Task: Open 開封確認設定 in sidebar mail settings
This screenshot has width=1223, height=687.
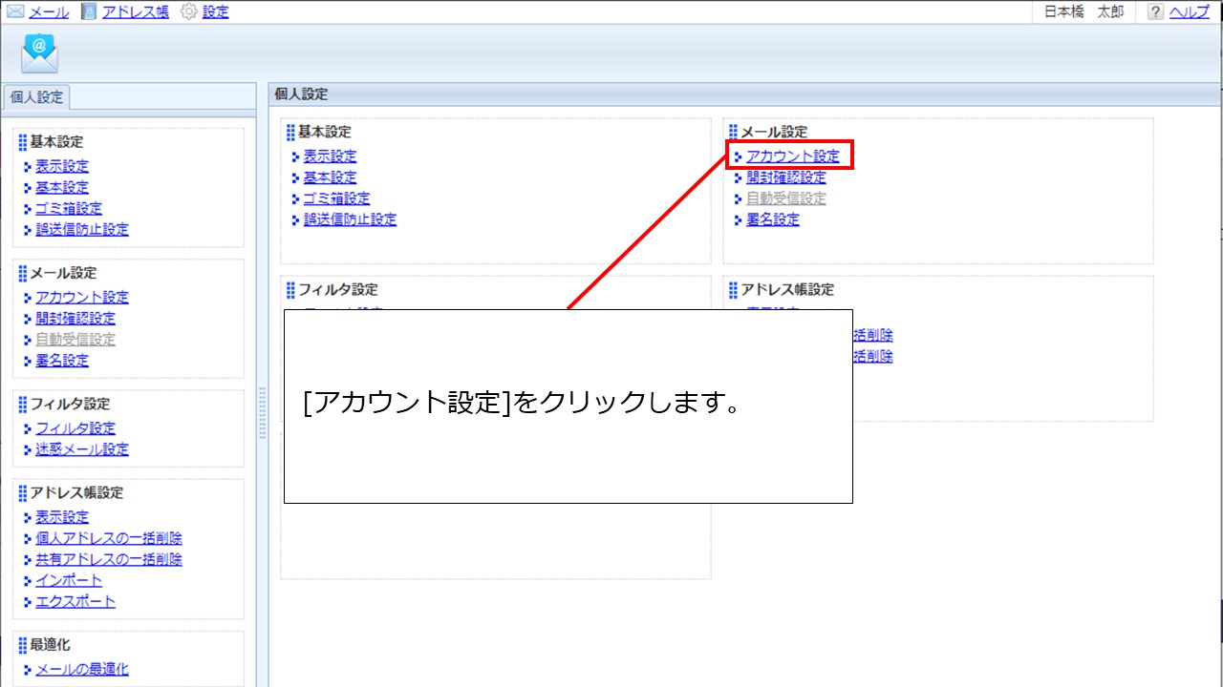Action: (x=75, y=319)
